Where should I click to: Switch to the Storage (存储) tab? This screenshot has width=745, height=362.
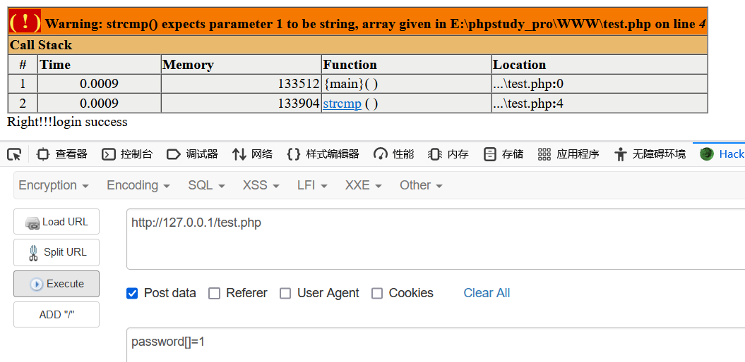(x=504, y=154)
